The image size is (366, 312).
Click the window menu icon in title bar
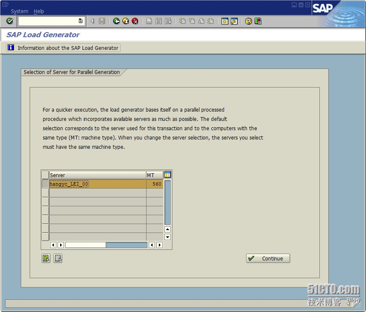tap(6, 4)
